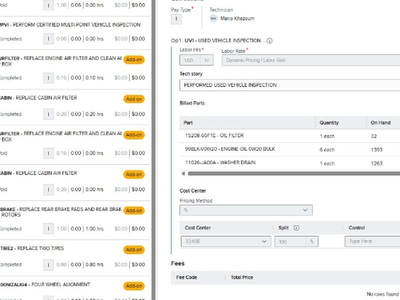Click Add-on badge on REPLACE TWO TIRES
The width and height of the screenshot is (400, 300).
click(133, 249)
